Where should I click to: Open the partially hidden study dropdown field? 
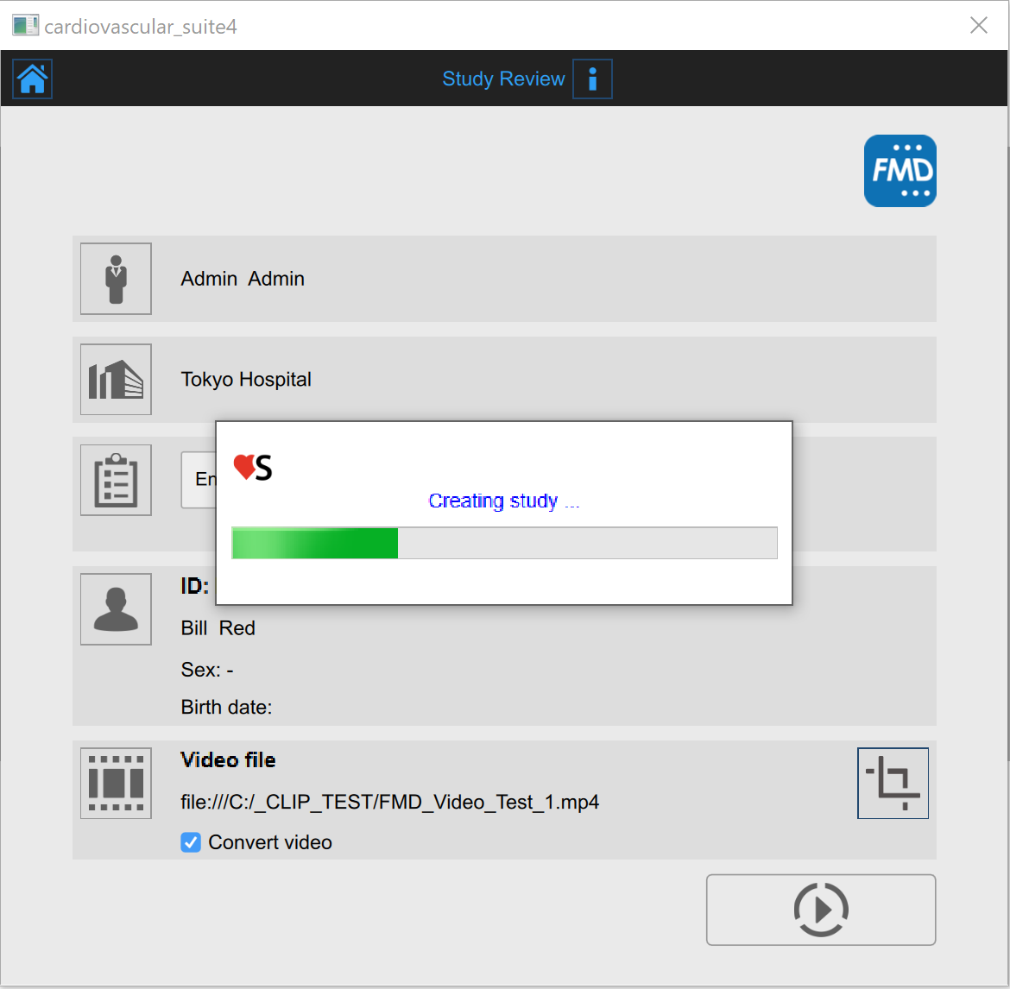click(199, 480)
